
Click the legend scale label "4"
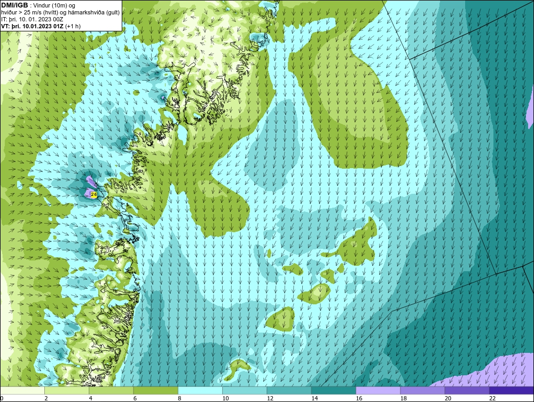click(x=91, y=399)
